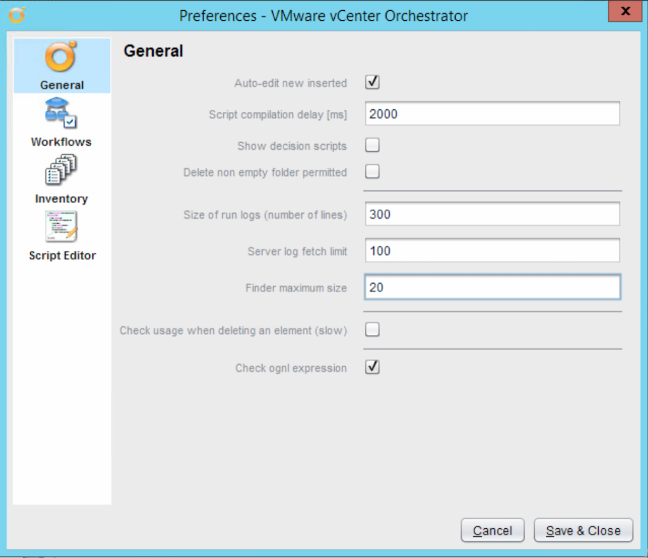Open the Inventory preferences icon
This screenshot has width=648, height=558.
click(x=61, y=169)
